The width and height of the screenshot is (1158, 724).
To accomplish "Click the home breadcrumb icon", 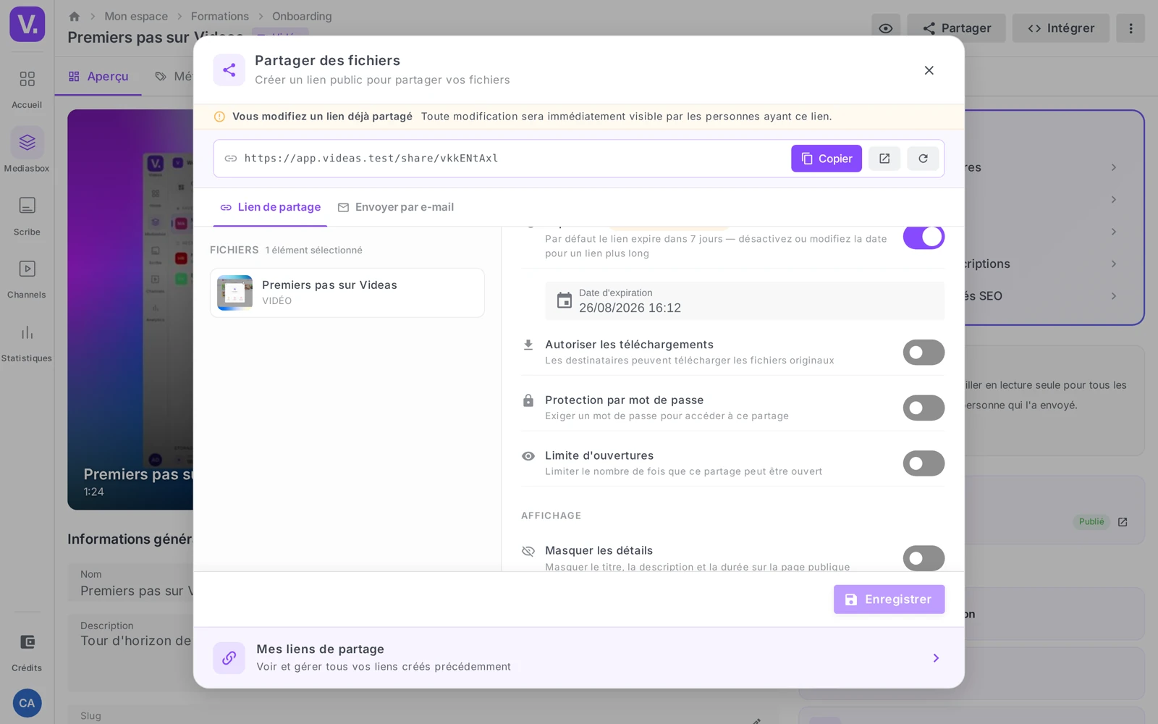I will pos(74,16).
